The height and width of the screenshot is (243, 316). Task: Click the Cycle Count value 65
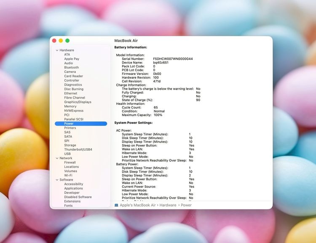tap(156, 107)
